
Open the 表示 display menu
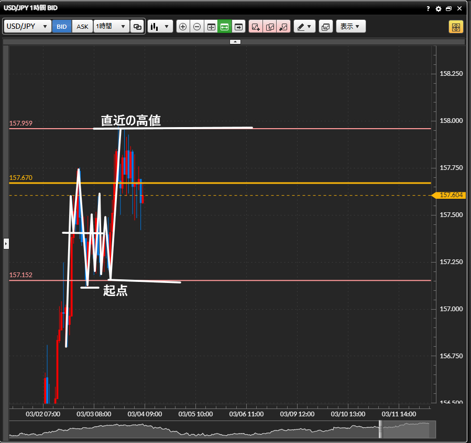point(350,27)
